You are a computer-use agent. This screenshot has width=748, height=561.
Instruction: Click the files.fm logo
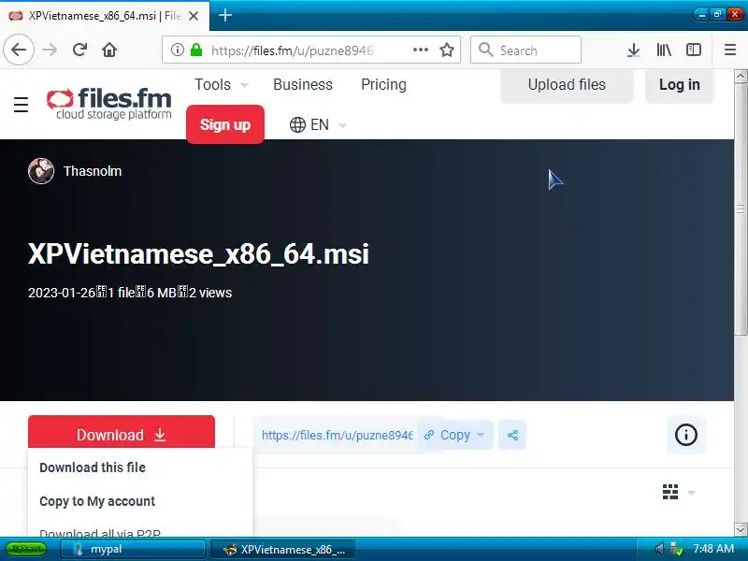(x=108, y=103)
